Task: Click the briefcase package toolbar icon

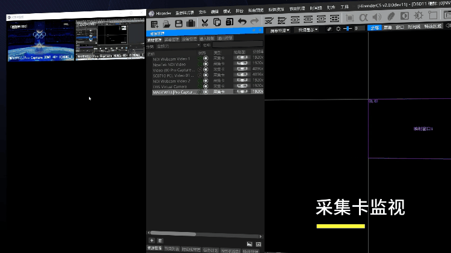Action: [191, 23]
